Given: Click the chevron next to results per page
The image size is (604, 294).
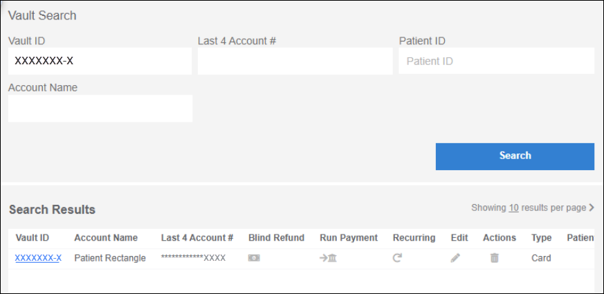Looking at the screenshot, I should coord(592,208).
